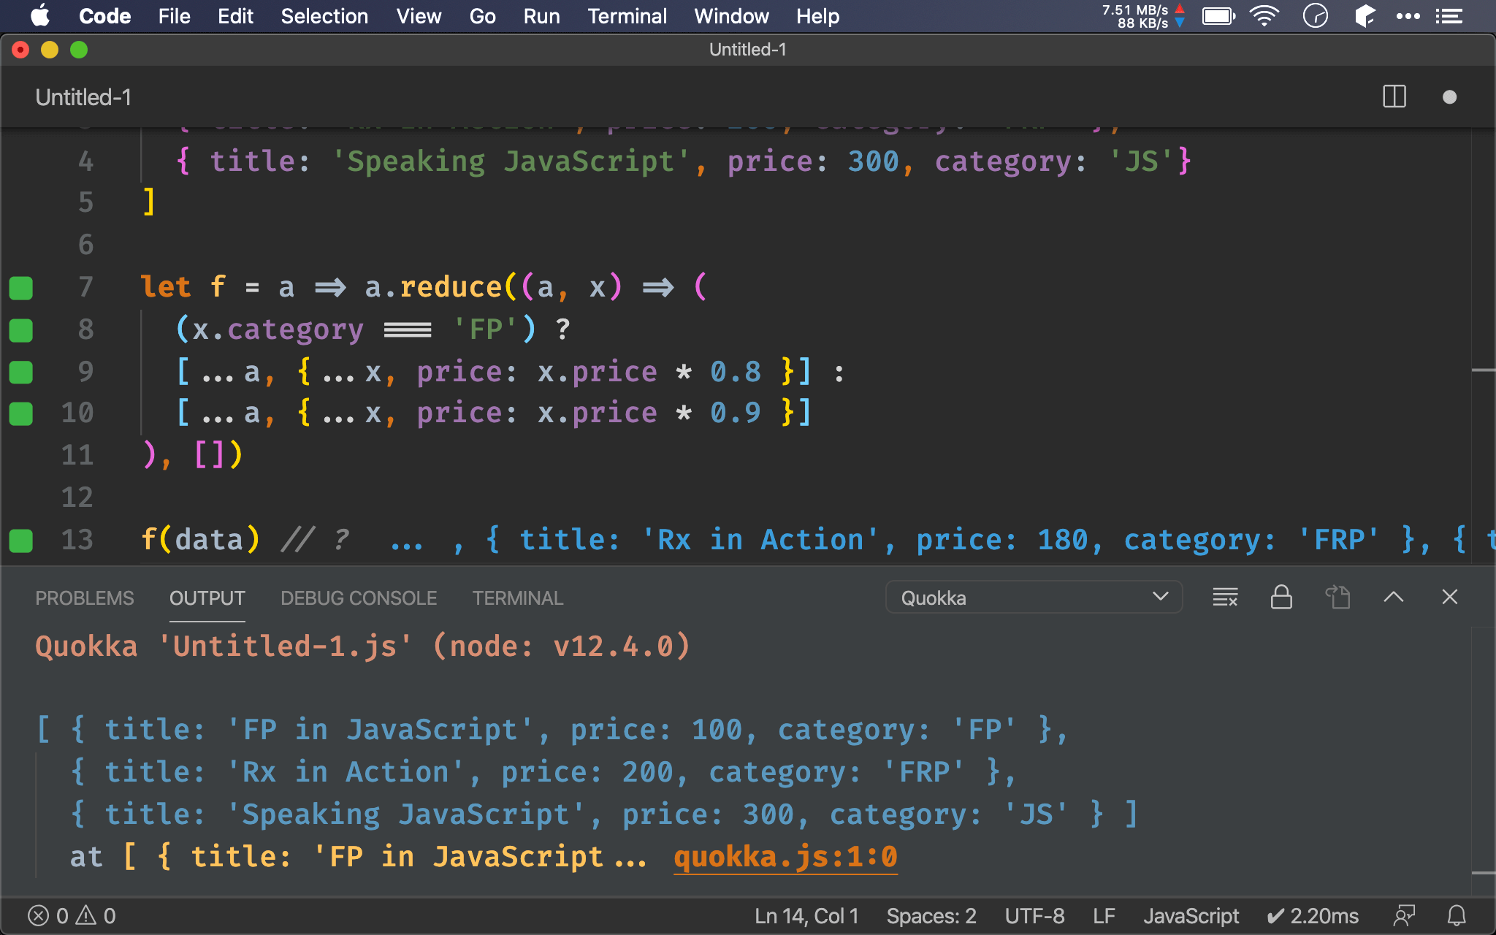Click the 0.8 multiplier on line 9

pos(736,372)
